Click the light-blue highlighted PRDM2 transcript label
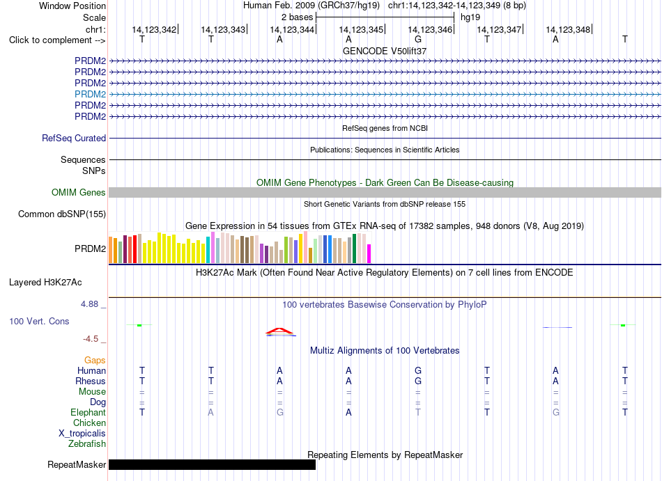This screenshot has height=481, width=662. coord(90,94)
